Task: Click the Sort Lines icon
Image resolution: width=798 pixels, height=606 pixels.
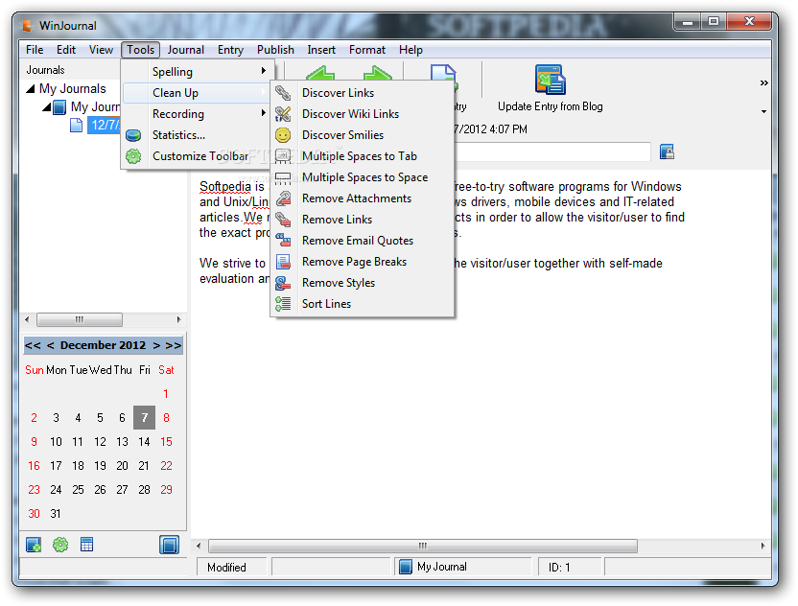Action: point(283,304)
